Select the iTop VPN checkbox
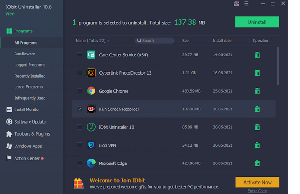Image resolution: width=300 pixels, height=194 pixels. click(79, 145)
